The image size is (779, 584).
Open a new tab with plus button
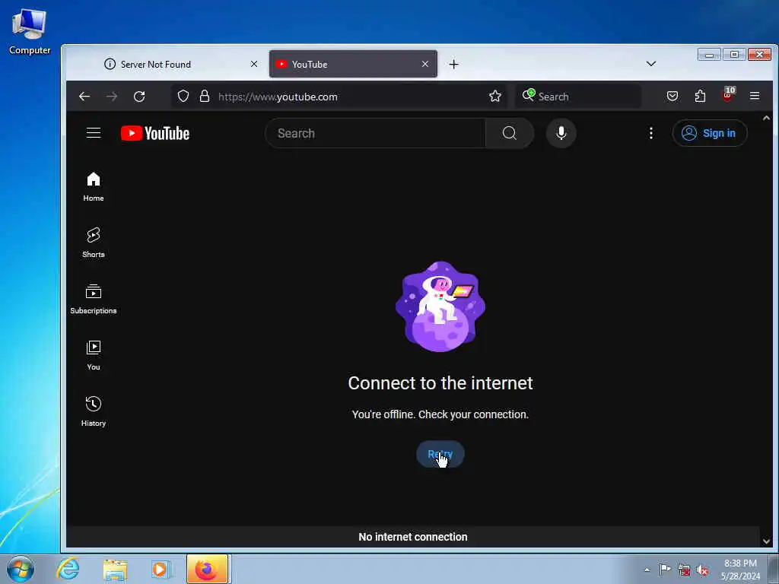pos(453,64)
